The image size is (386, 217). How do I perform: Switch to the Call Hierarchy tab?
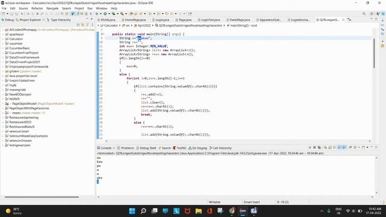tap(220, 148)
